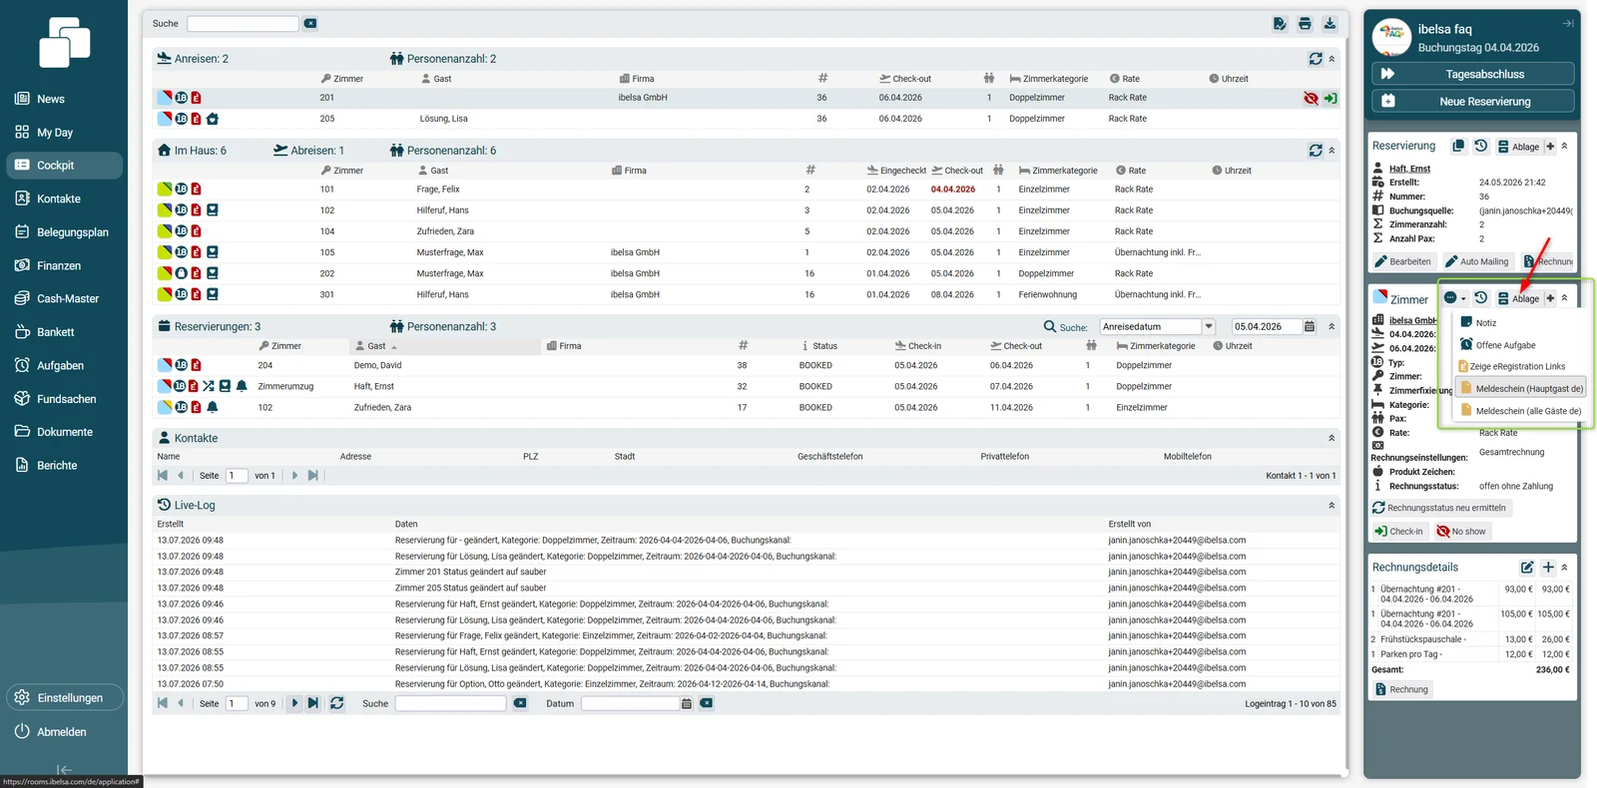Click the No show button
Screen dimensions: 1597x788
point(1461,532)
